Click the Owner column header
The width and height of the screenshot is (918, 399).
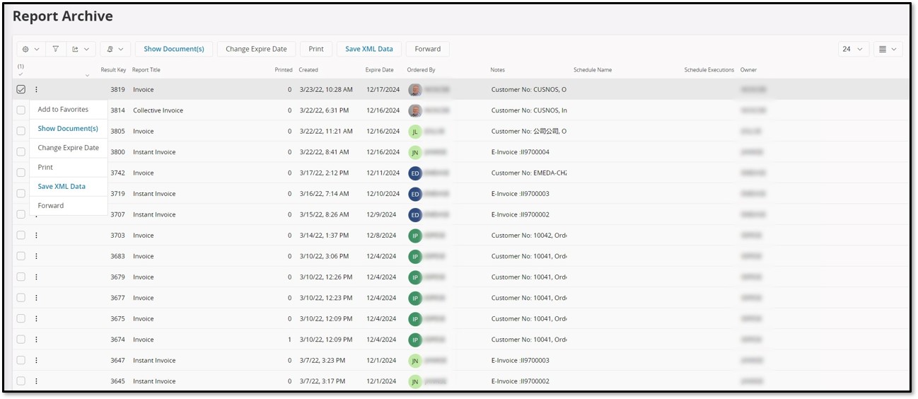coord(749,70)
